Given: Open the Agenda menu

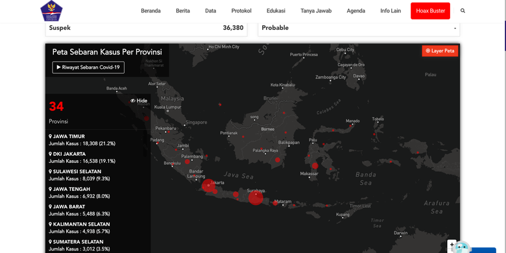Looking at the screenshot, I should 356,10.
